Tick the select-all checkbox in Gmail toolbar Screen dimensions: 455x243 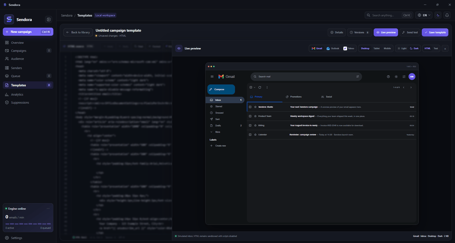(x=251, y=87)
